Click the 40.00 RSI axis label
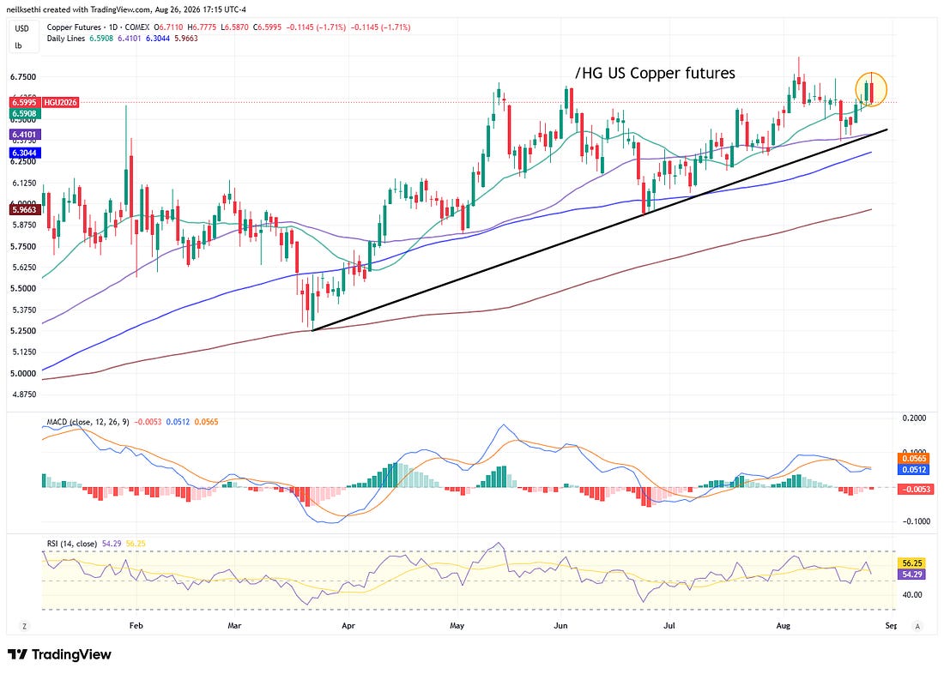944x674 pixels. [912, 595]
